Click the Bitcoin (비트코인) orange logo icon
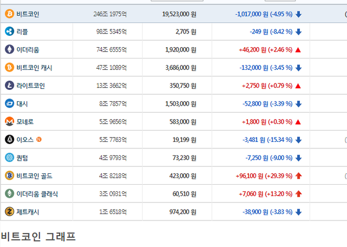This screenshot has height=247, width=347. pyautogui.click(x=9, y=14)
